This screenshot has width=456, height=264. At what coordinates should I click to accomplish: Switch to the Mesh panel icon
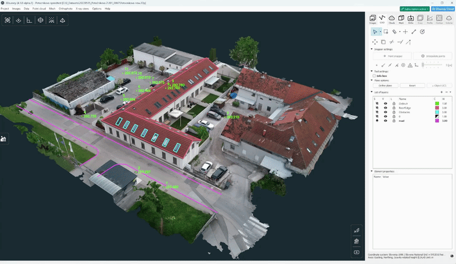tap(401, 19)
